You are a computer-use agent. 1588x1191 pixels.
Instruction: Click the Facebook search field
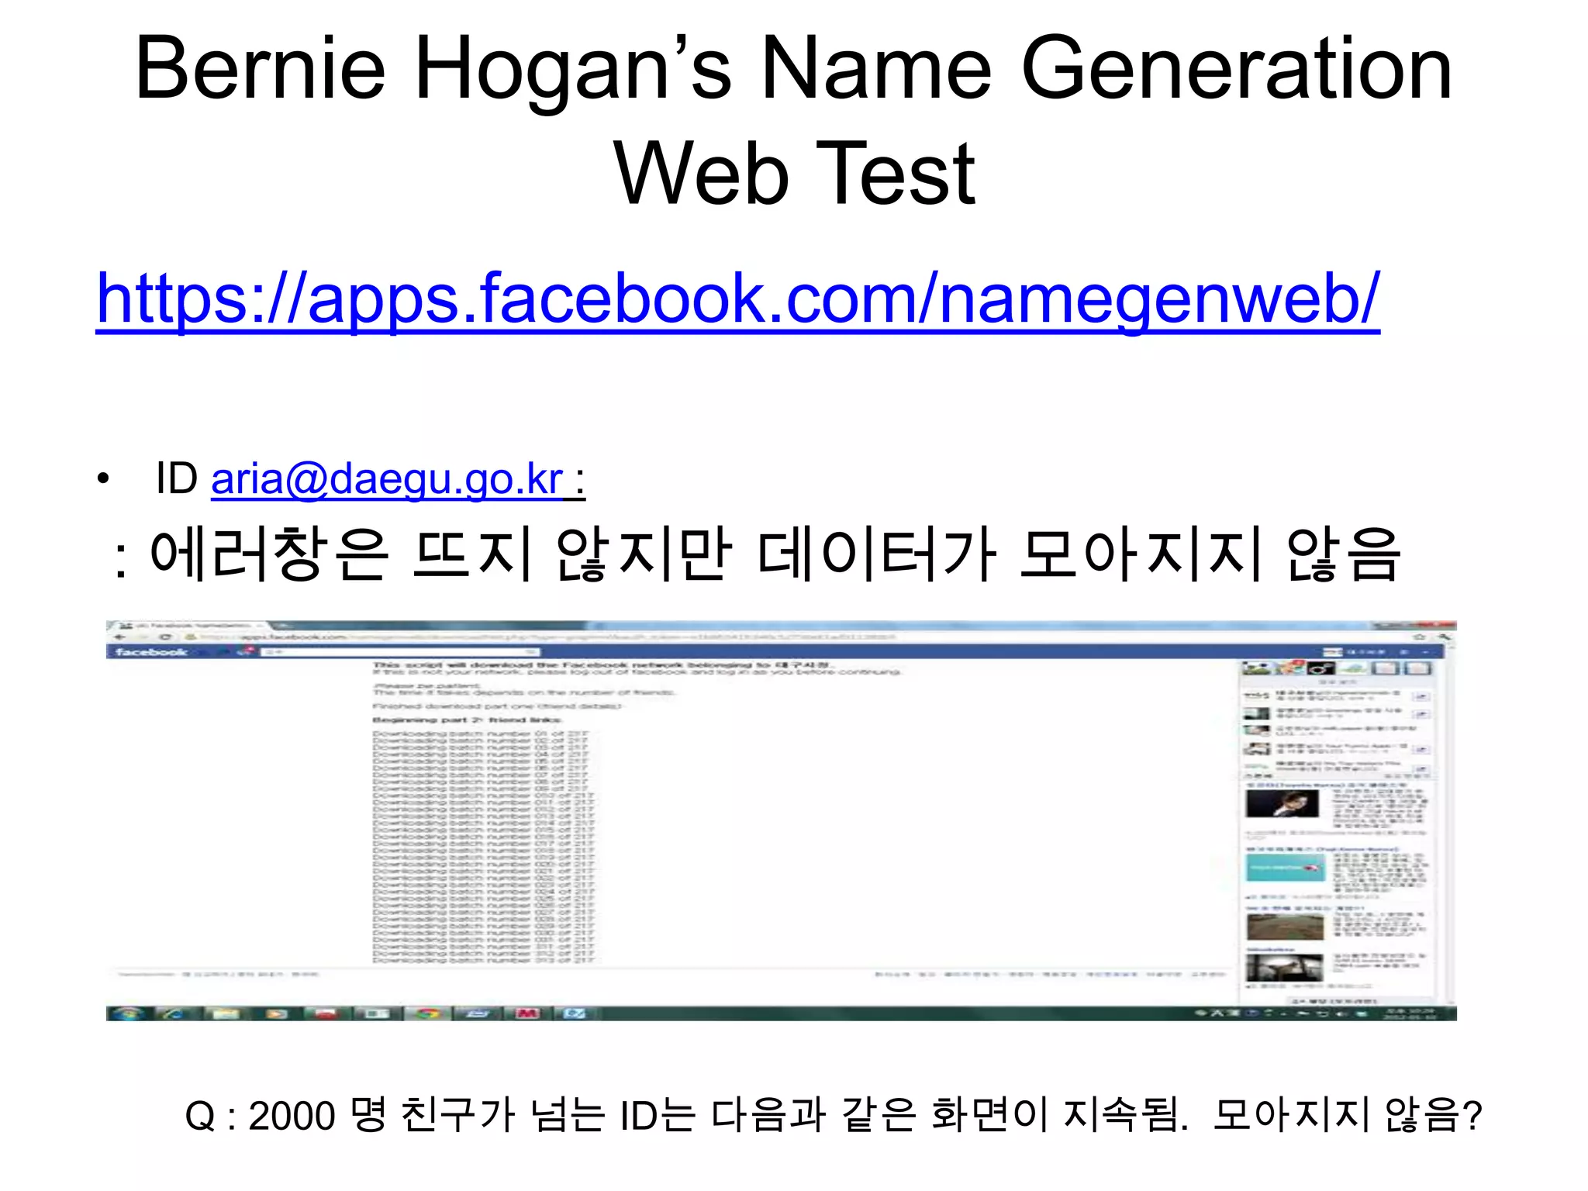tap(400, 651)
